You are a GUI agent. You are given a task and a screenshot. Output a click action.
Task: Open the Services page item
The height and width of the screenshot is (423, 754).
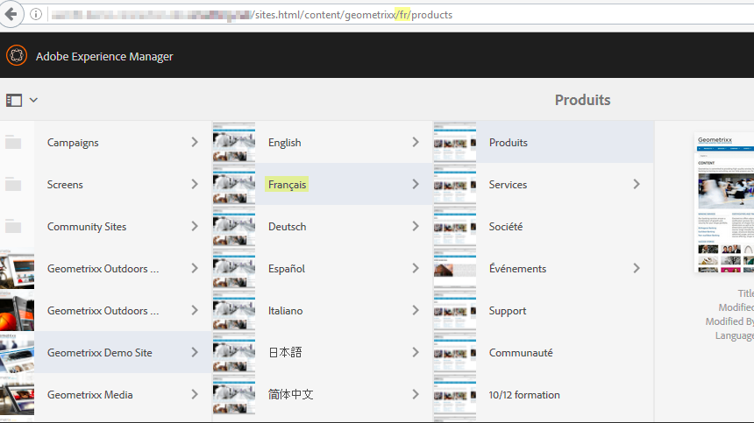tap(508, 185)
